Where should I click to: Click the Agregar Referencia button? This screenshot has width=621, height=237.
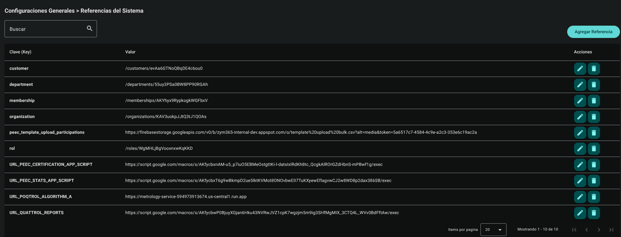(x=593, y=32)
